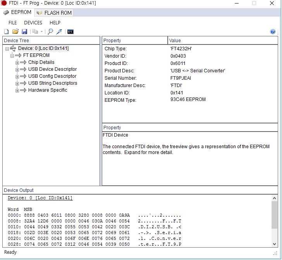Expand the USB Config Descriptor node

coord(17,77)
